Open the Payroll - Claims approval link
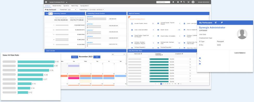 pos(164,30)
